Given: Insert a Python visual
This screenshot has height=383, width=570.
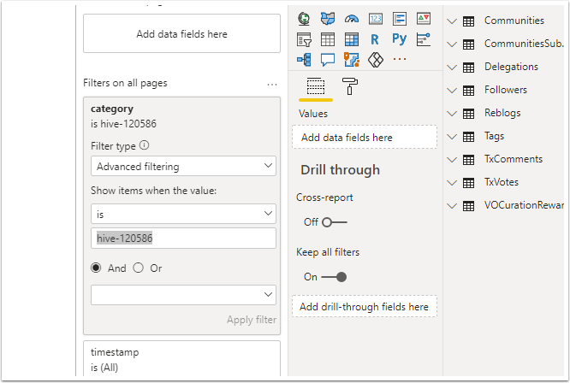Looking at the screenshot, I should coord(399,39).
